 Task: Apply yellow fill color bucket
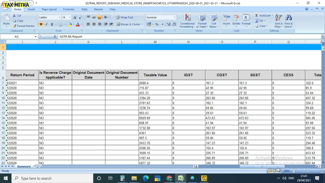[x=70, y=24]
